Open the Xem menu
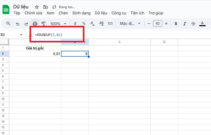The image size is (211, 135). tap(50, 13)
